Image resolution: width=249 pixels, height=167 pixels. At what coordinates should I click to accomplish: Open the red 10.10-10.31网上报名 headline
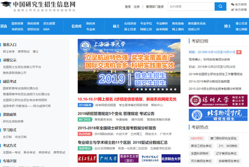pyautogui.click(x=127, y=99)
